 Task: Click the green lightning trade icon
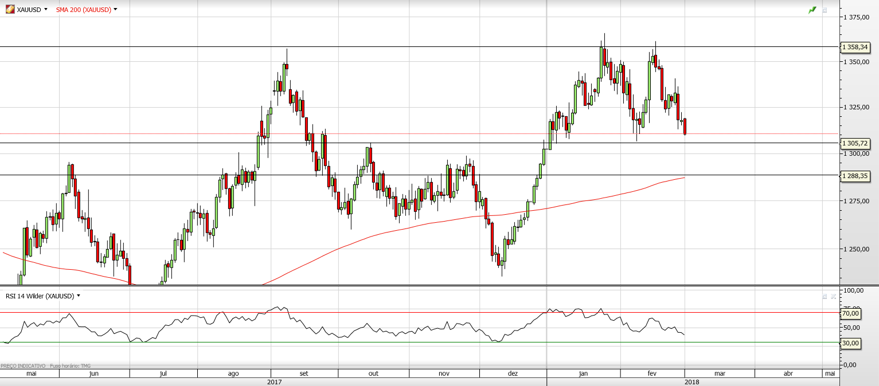812,10
